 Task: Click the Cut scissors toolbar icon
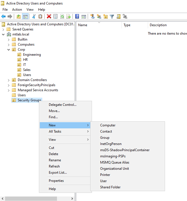pos(34,16)
